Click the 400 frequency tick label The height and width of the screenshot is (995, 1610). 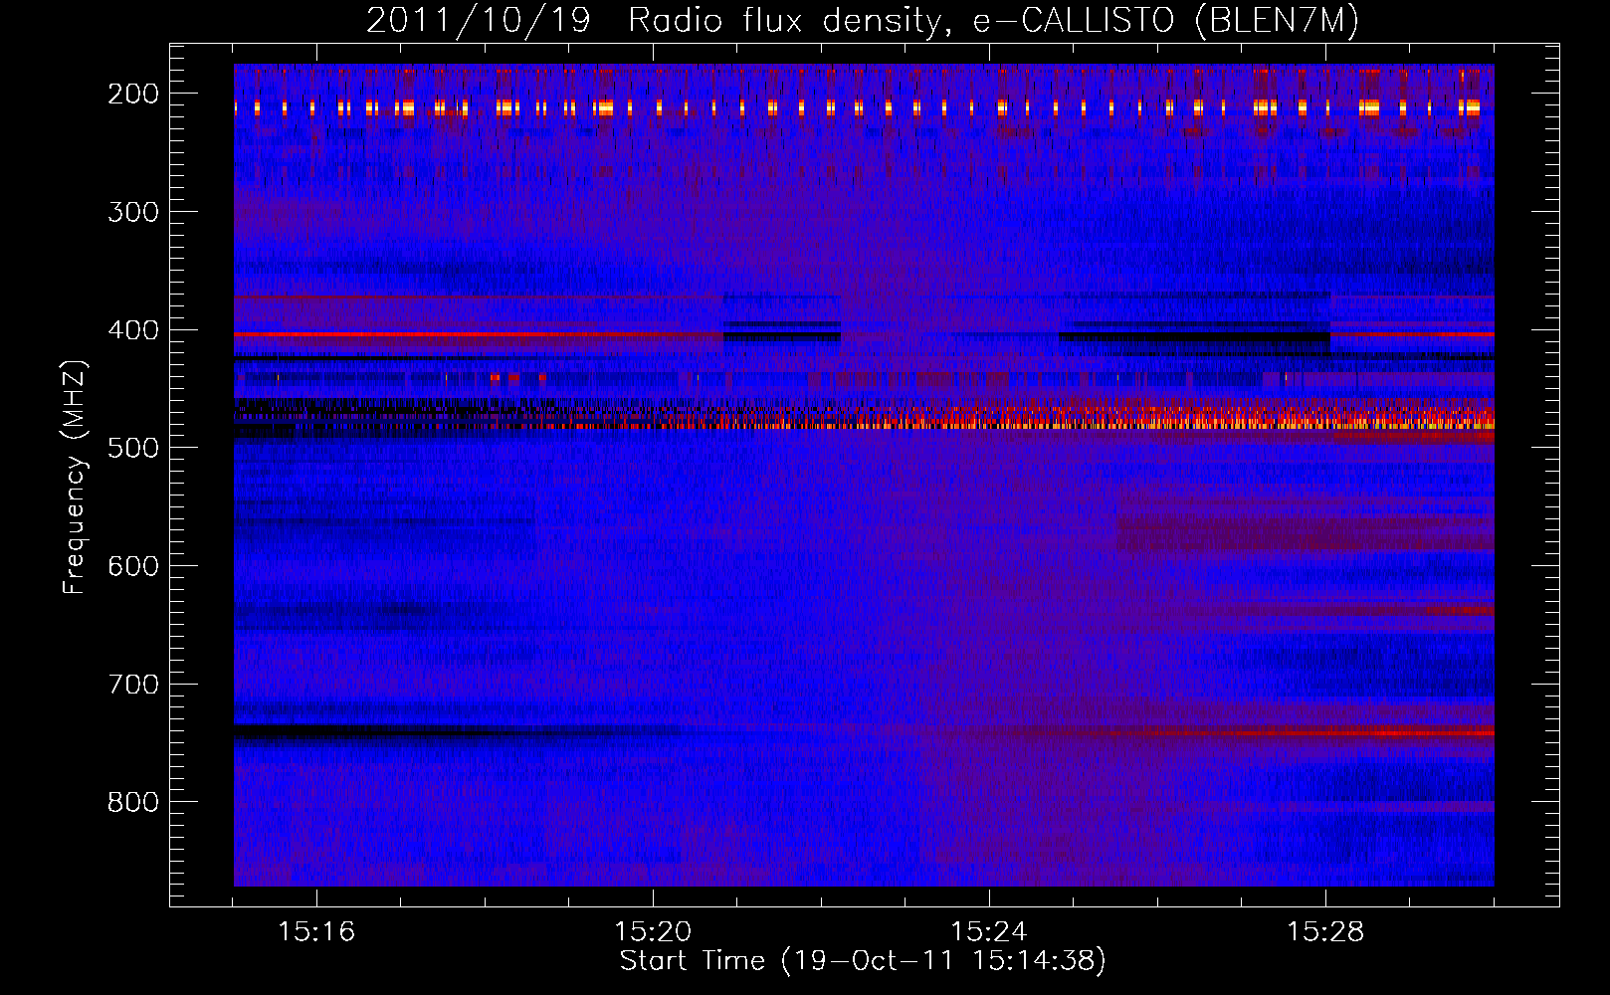(133, 330)
